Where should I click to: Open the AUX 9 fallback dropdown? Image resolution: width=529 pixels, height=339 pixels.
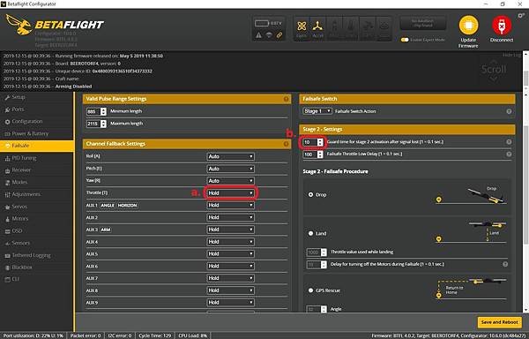230,303
